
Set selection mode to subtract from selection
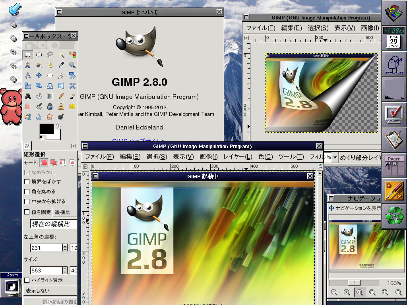63,162
